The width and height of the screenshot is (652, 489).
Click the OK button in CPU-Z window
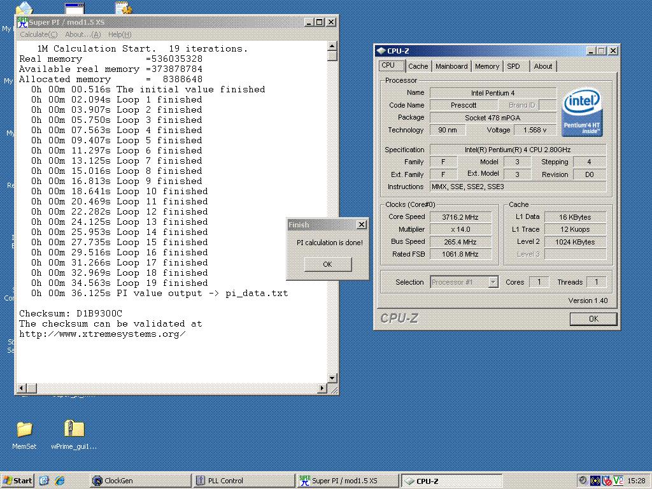coord(593,318)
